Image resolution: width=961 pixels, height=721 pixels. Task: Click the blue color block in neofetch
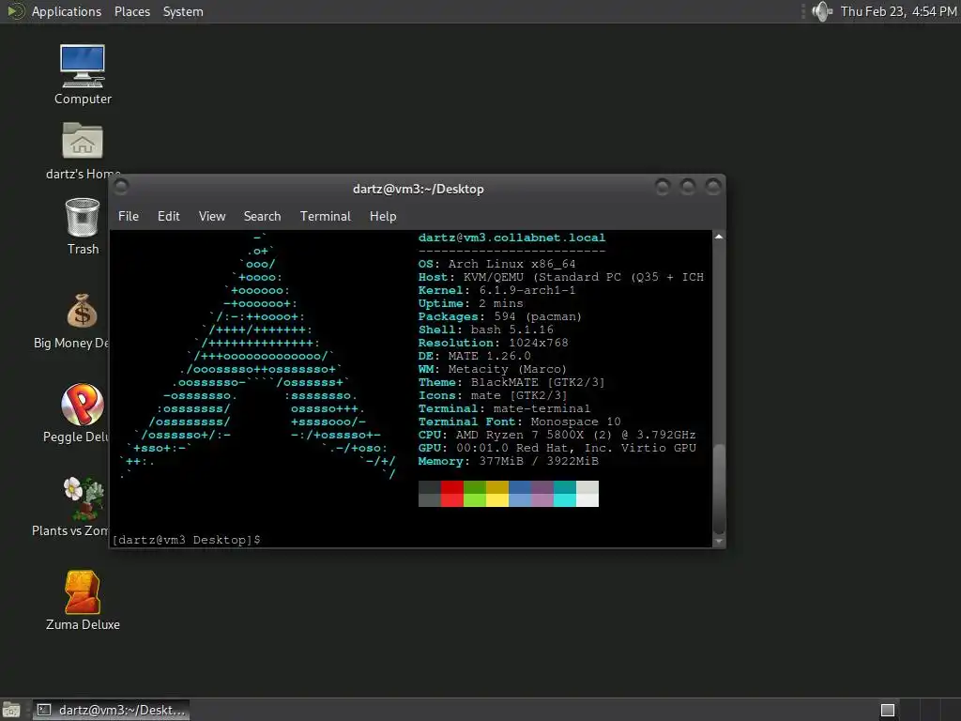tap(520, 494)
